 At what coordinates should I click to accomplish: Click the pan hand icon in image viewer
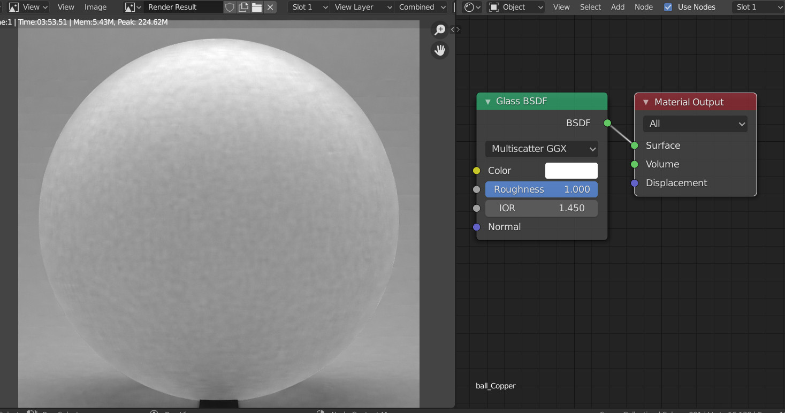tap(440, 50)
